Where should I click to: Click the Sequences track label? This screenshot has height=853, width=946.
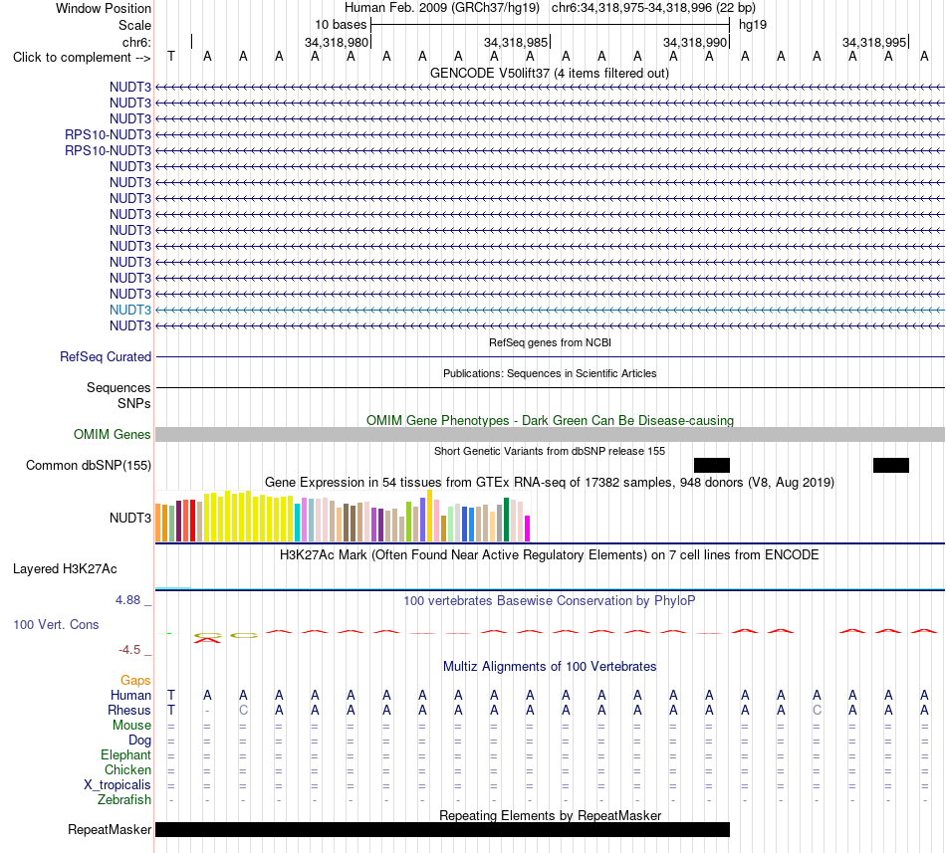118,387
